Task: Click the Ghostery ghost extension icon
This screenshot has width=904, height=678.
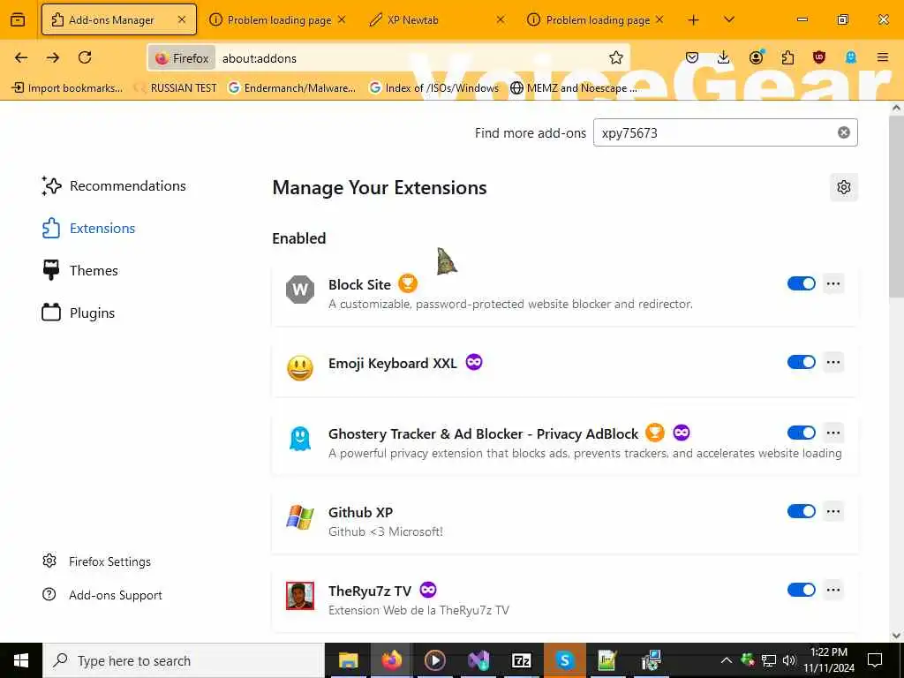Action: [x=300, y=439]
